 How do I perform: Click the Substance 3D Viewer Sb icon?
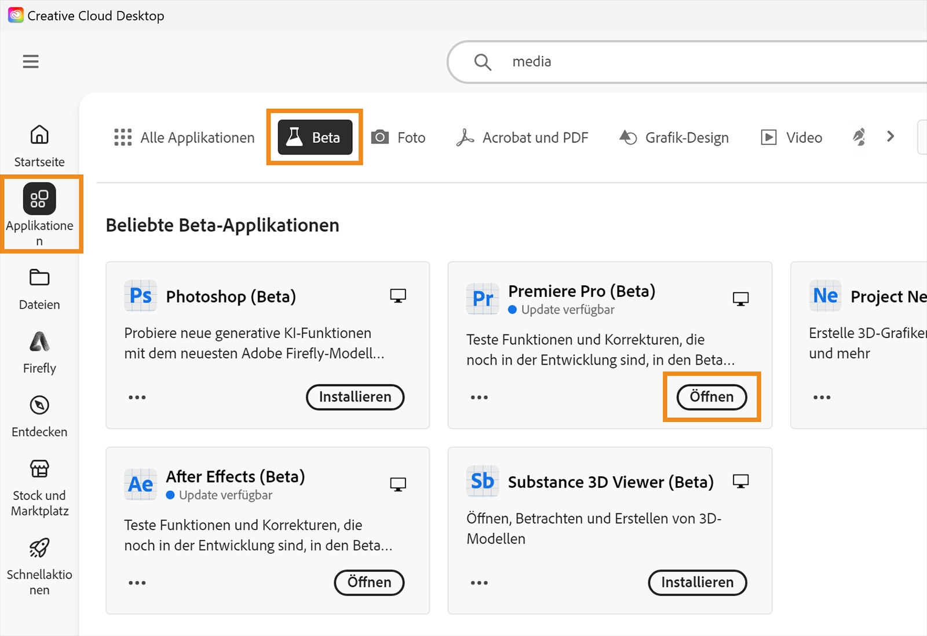click(483, 481)
